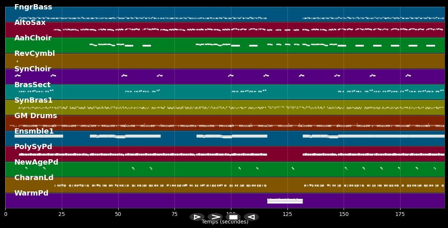Click the Ensmble1 track name
The height and width of the screenshot is (228, 448).
click(34, 131)
